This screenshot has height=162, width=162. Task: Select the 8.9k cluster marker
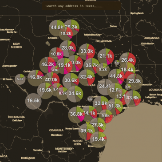63,94
